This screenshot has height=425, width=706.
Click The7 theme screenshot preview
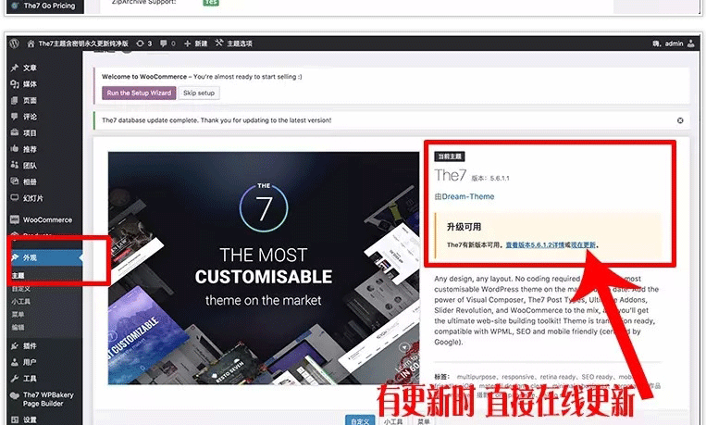264,268
